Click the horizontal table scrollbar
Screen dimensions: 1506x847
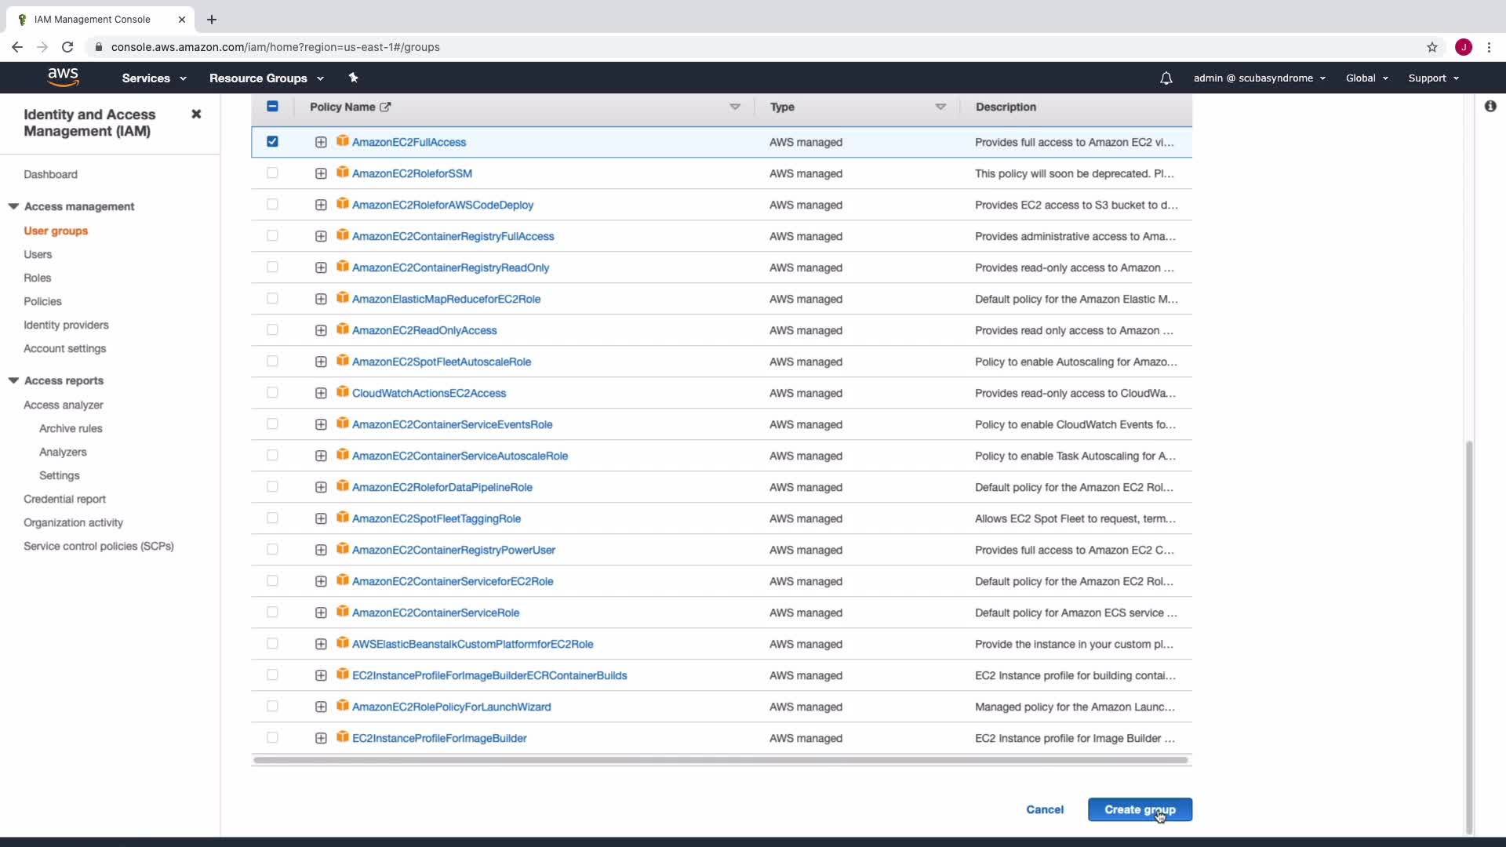720,760
